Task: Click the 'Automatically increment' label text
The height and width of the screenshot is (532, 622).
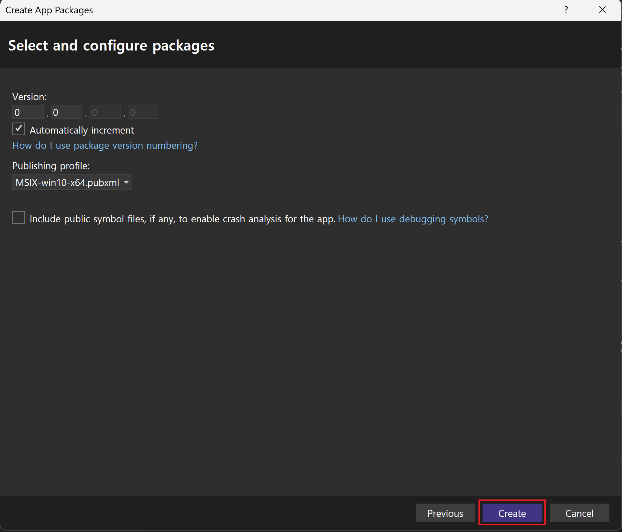Action: (x=82, y=130)
